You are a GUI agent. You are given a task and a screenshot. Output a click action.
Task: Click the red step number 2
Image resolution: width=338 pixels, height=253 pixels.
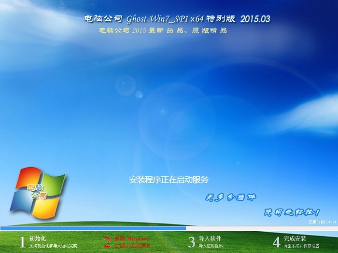coord(107,242)
